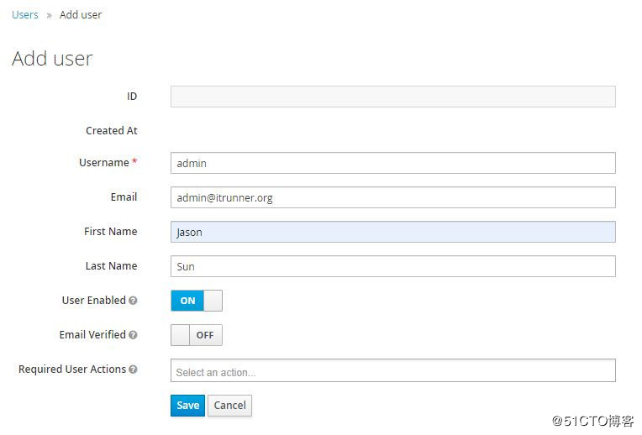This screenshot has width=642, height=435.
Task: Click the help icon beside Email Verified
Action: 133,335
